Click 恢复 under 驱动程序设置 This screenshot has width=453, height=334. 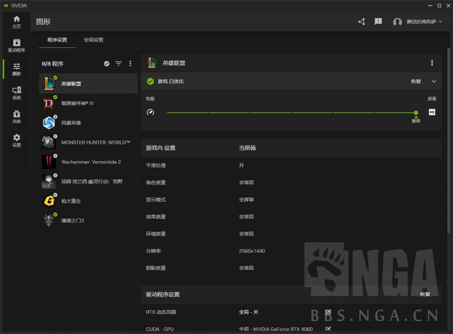coord(424,294)
